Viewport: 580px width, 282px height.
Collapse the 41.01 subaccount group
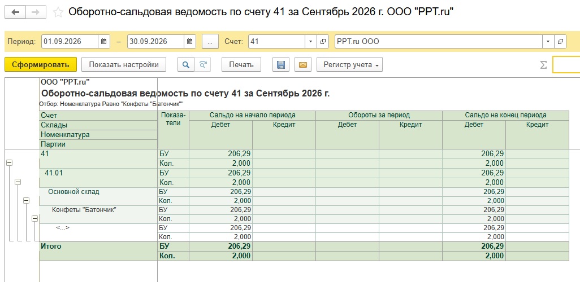[x=18, y=182]
